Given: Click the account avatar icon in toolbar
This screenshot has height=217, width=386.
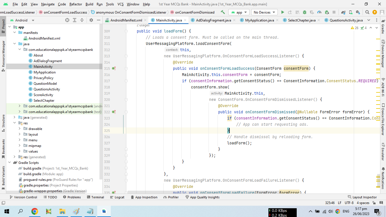Looking at the screenshot, I should 382,12.
